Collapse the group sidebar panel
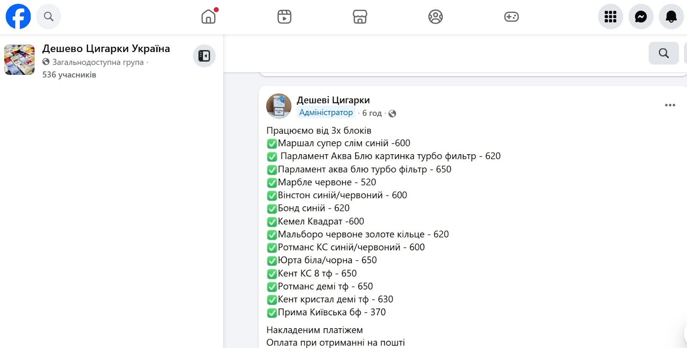This screenshot has height=348, width=687. point(204,56)
